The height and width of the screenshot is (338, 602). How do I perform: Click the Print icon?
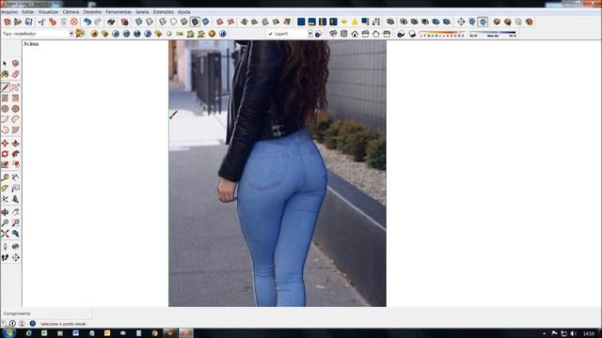tap(111, 22)
